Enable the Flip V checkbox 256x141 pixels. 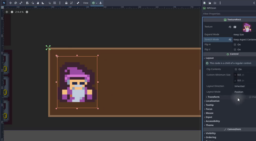click(235, 50)
